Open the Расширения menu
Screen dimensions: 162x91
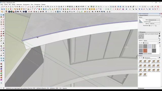pos(37,5)
